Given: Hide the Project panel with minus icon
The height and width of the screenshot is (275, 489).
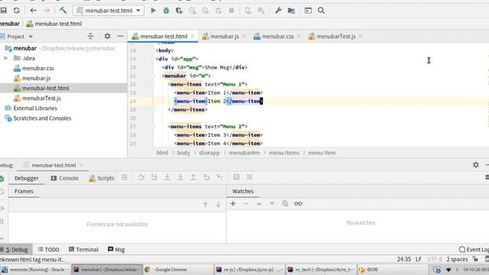Looking at the screenshot, I should pyautogui.click(x=121, y=36).
